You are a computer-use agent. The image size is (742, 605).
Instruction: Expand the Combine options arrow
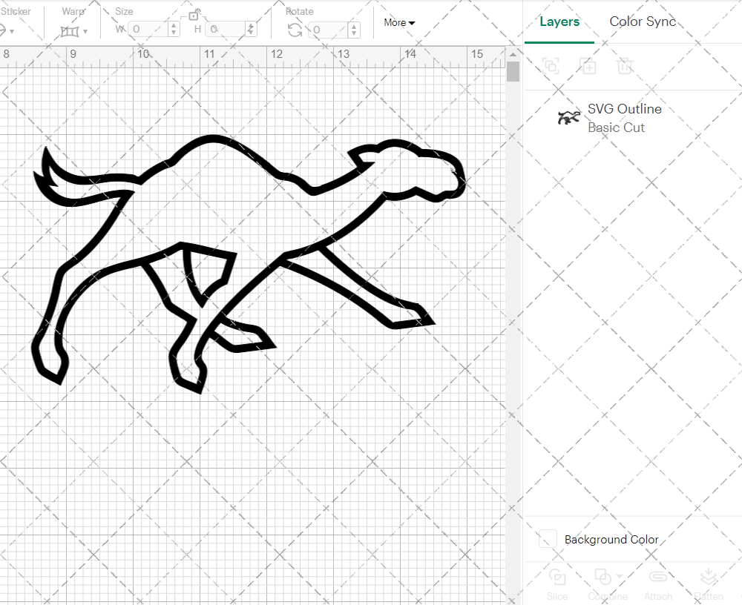click(x=618, y=578)
